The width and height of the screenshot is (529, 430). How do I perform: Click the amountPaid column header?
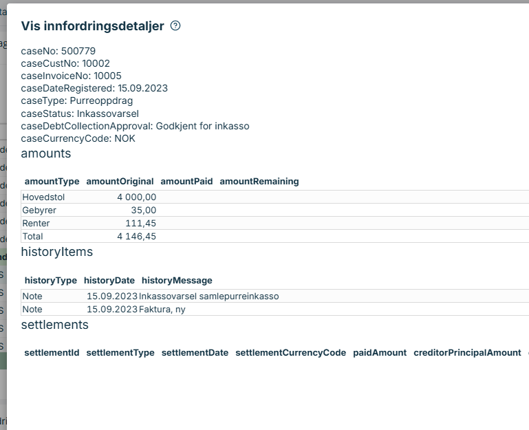point(186,182)
